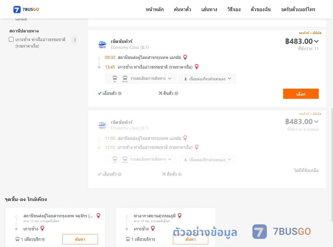Click map pin beside 15:45 เกาะช้าง pier
Screen dimensions: 333x247
click(x=197, y=67)
